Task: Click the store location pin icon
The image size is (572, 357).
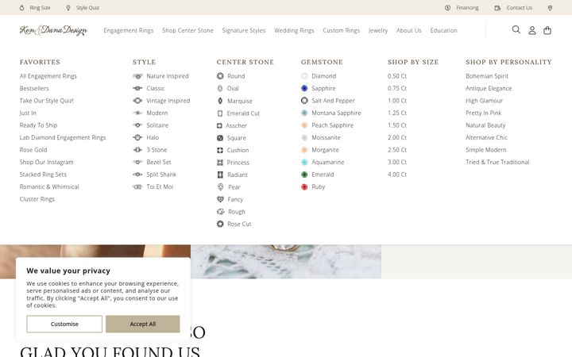Action: [550, 8]
